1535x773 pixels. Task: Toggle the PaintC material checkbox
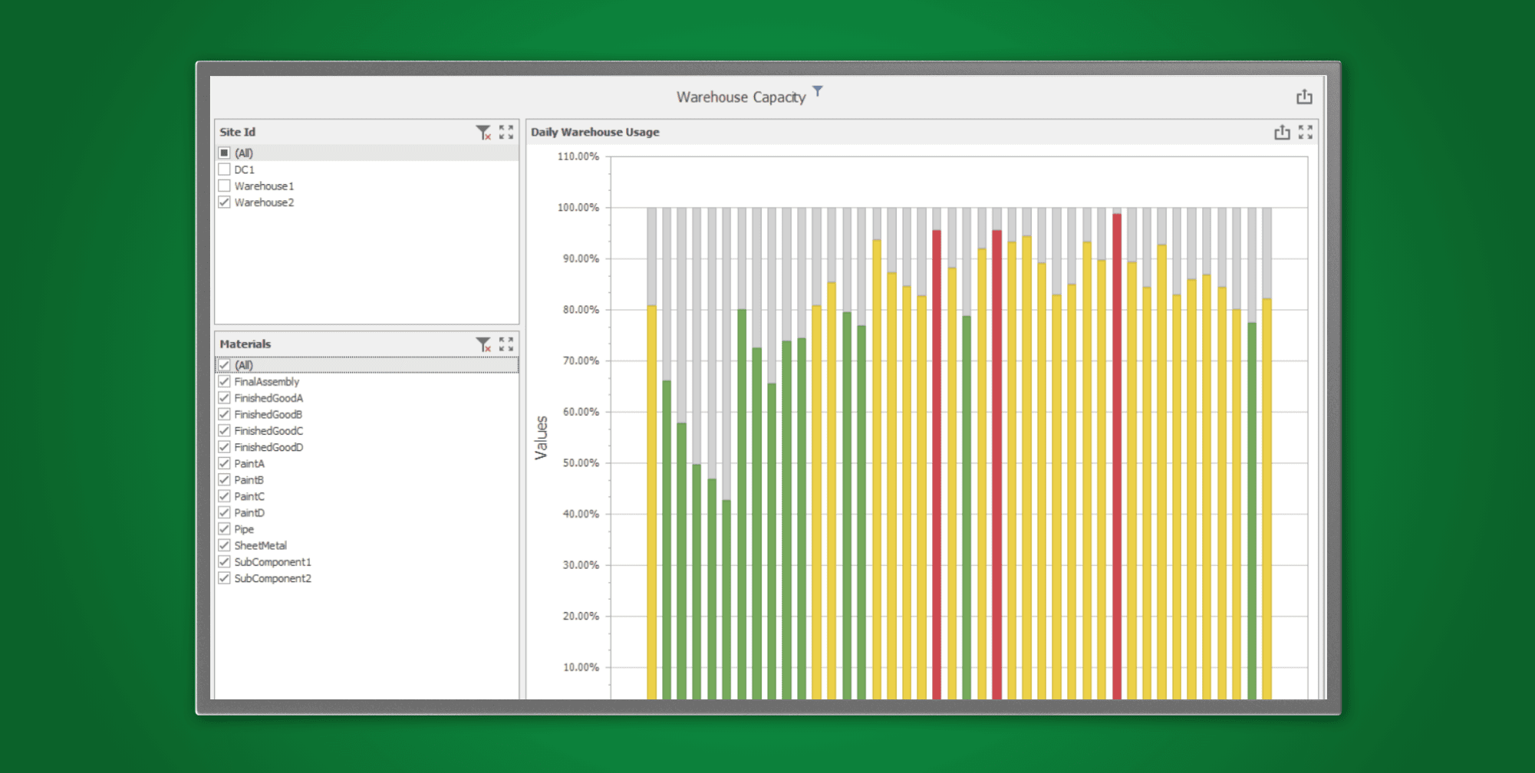pyautogui.click(x=224, y=496)
